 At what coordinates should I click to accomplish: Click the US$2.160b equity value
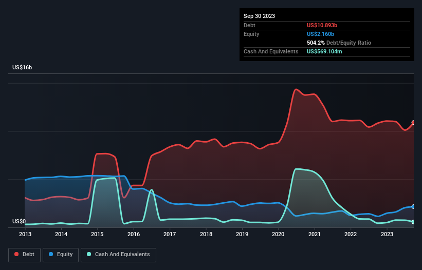click(320, 34)
